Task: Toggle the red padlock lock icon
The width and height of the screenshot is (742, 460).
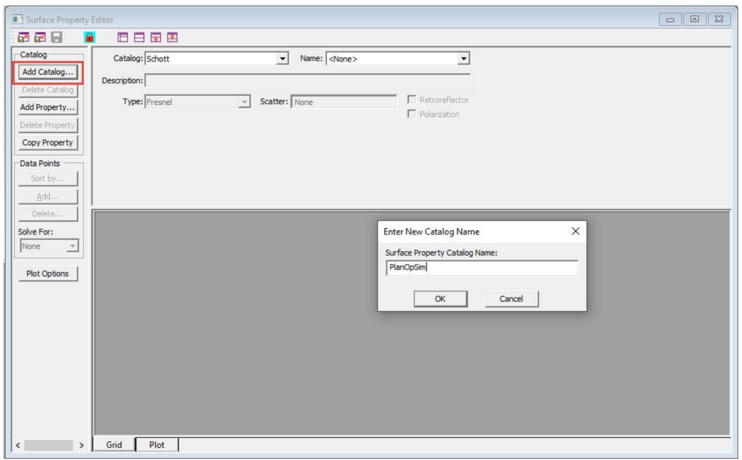Action: 90,37
